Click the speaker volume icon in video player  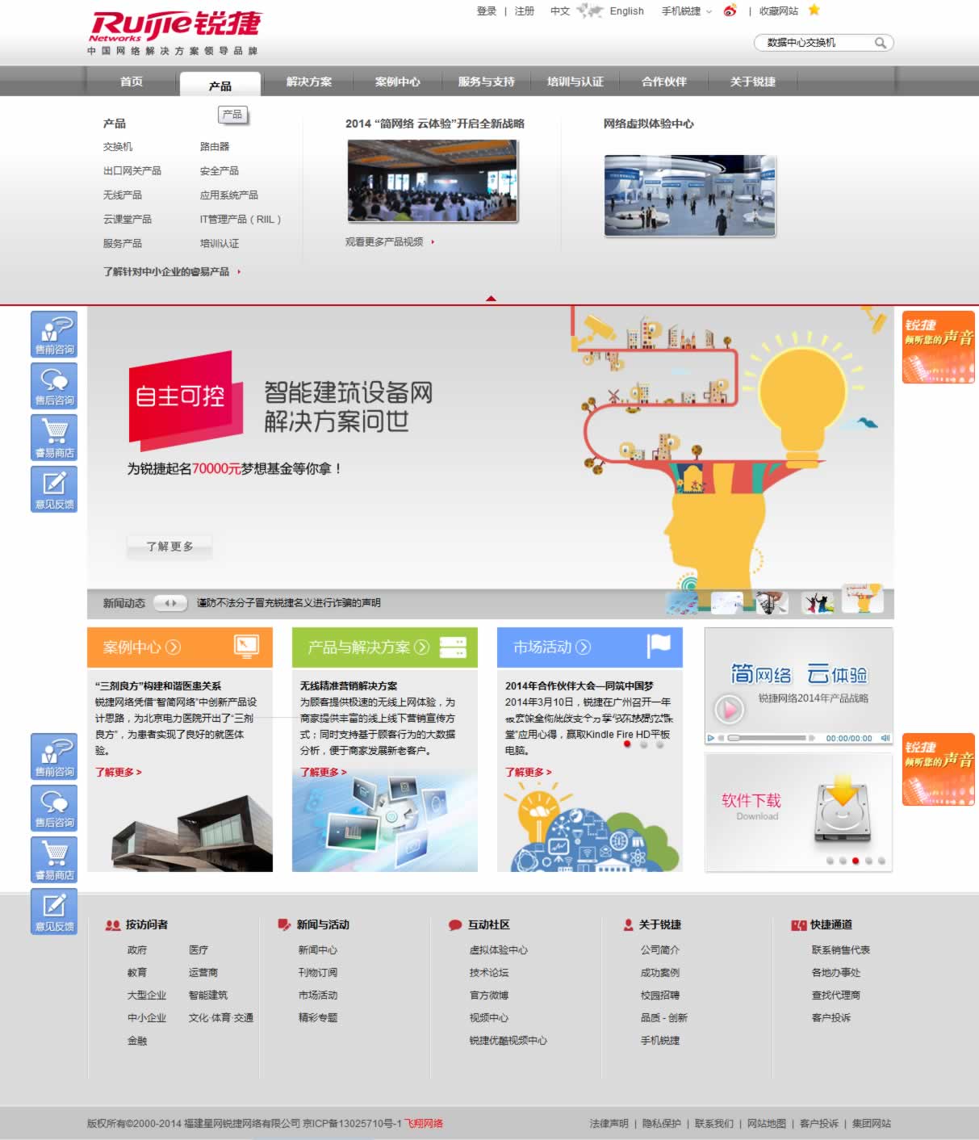(x=885, y=738)
